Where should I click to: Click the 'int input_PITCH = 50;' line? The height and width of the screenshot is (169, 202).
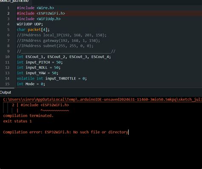40,62
